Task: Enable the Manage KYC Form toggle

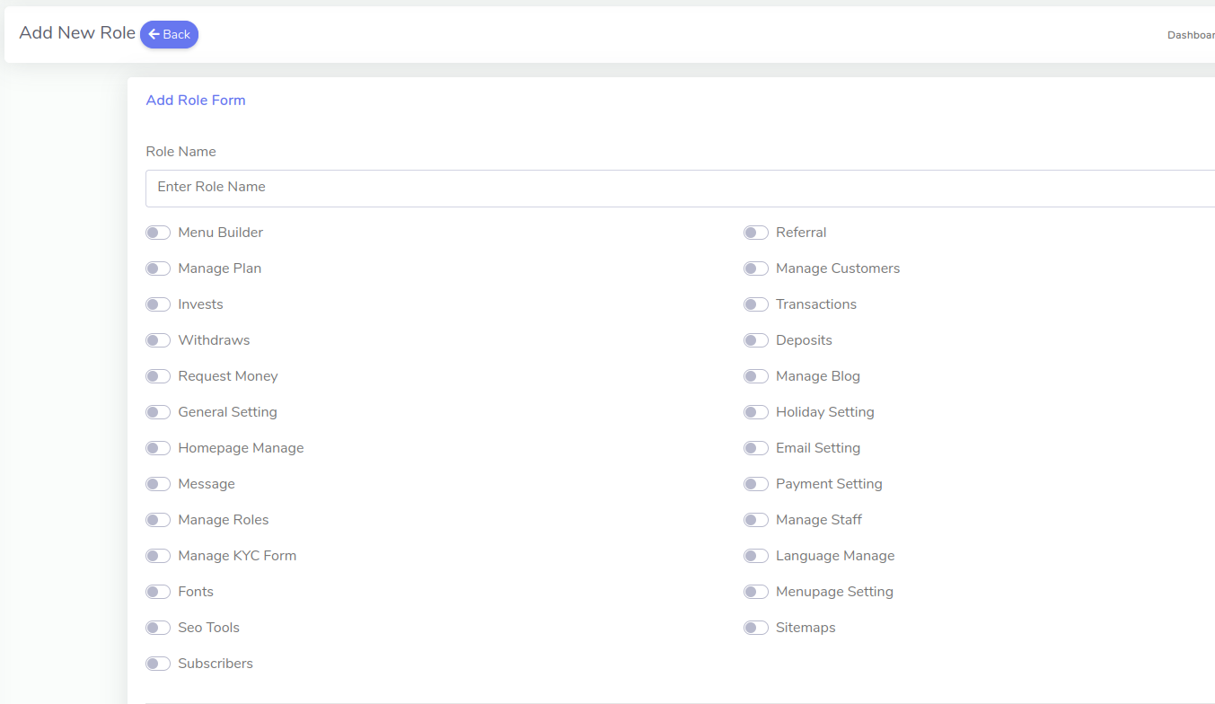Action: tap(158, 556)
